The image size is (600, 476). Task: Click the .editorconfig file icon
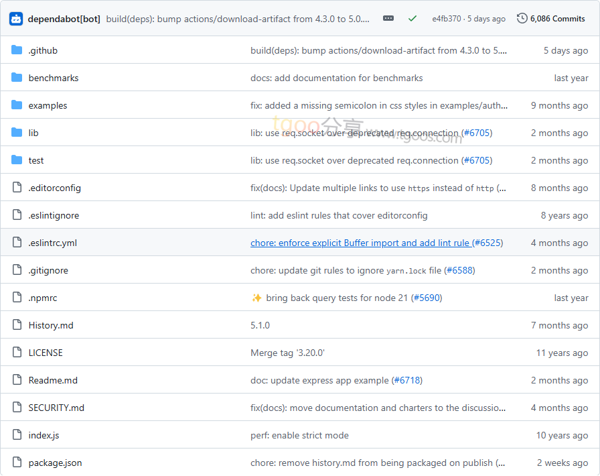(17, 188)
